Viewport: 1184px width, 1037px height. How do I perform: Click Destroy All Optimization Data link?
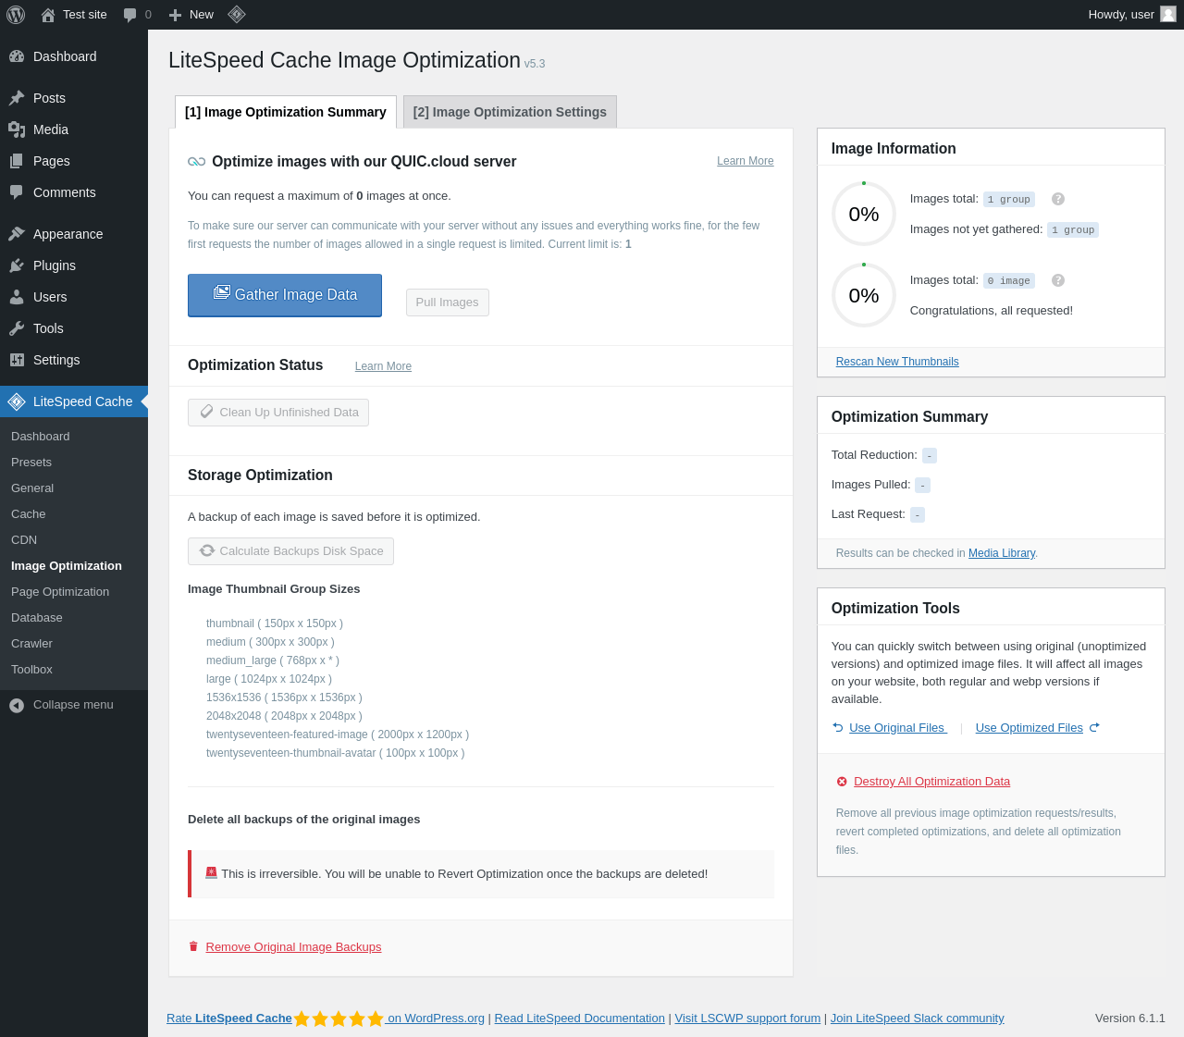coord(932,782)
